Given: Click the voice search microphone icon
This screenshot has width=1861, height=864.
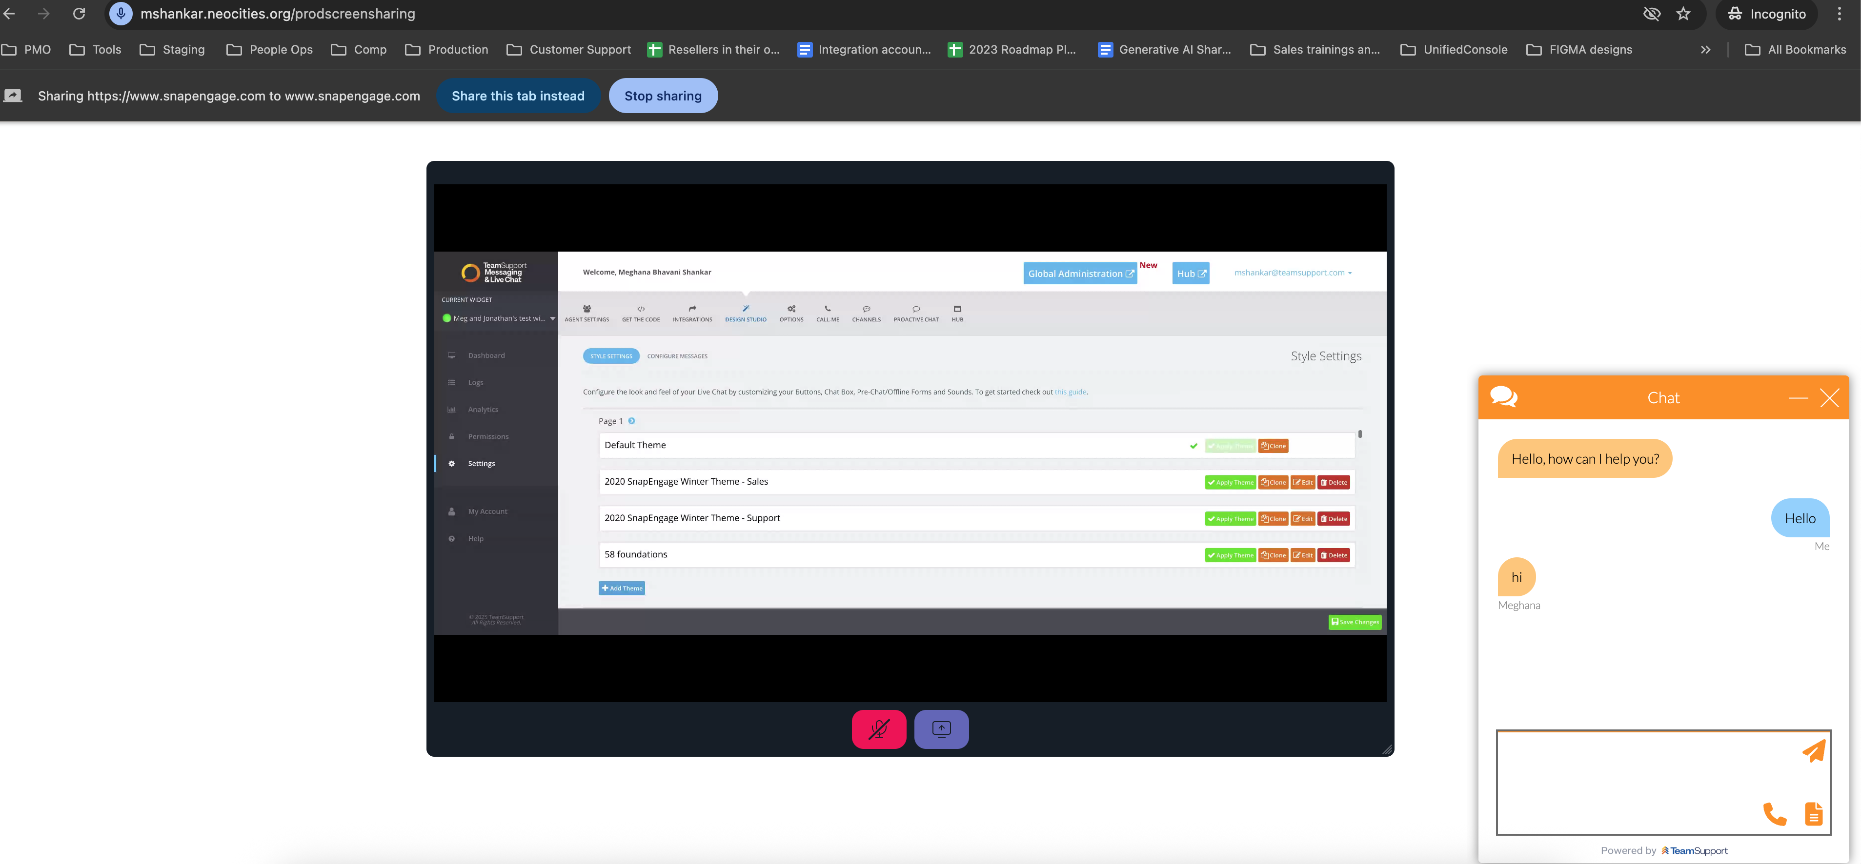Looking at the screenshot, I should coord(121,14).
